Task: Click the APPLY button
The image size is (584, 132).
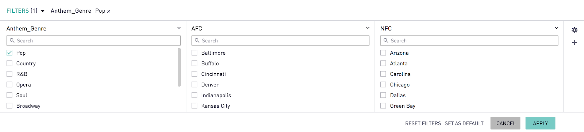Action: pos(540,123)
